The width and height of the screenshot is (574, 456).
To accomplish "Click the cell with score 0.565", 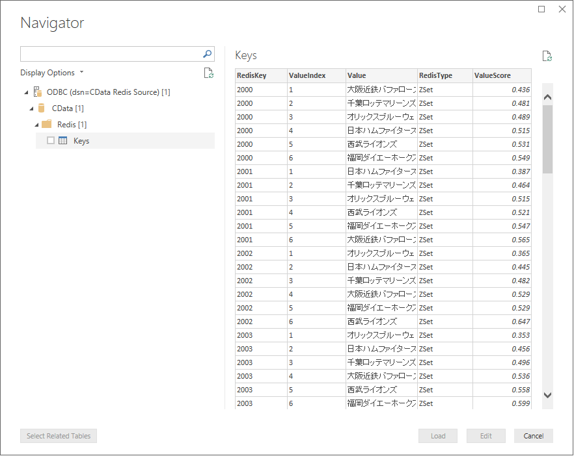I will [502, 240].
